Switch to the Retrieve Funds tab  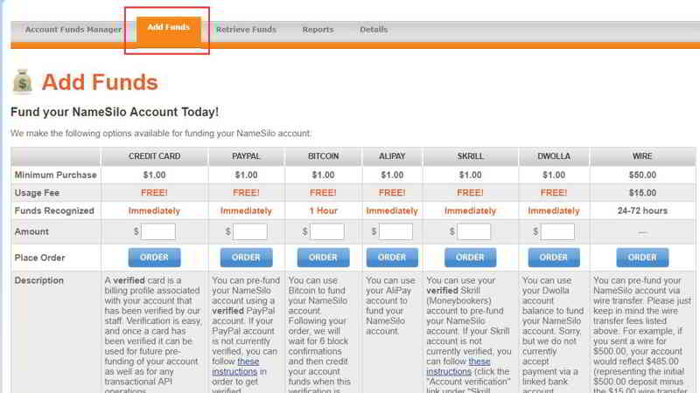[x=246, y=30]
